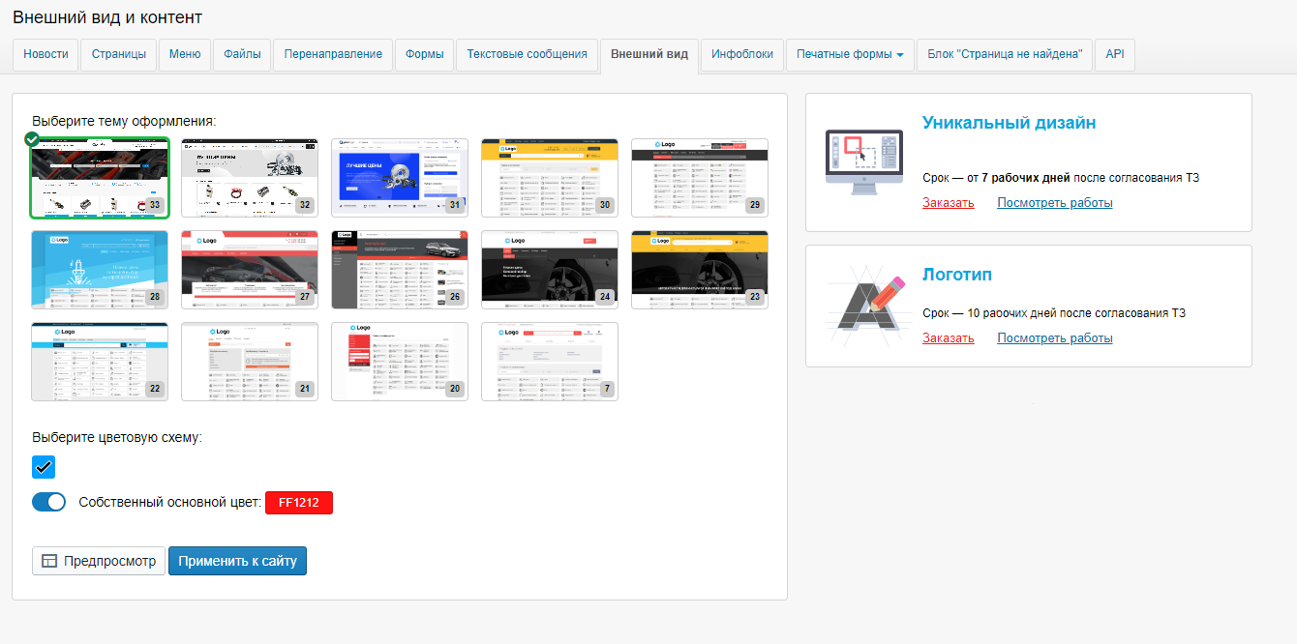
Task: Click the green checkmark on theme 33
Action: coord(33,140)
